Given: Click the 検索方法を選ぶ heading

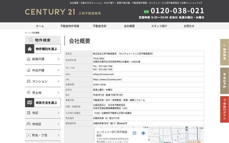Looking at the screenshot, I should tap(47, 103).
